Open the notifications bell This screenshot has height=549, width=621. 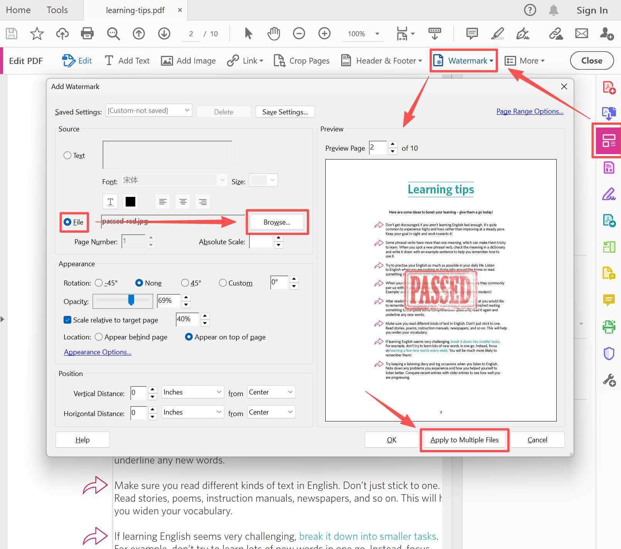click(554, 10)
